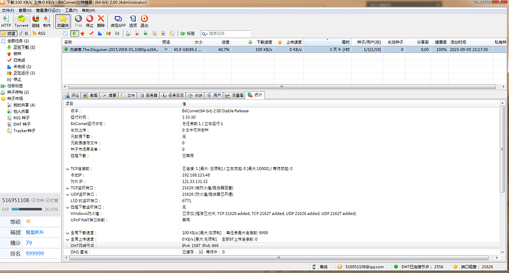Select the RSS sidebar tab
This screenshot has height=273, width=509.
pos(39,33)
